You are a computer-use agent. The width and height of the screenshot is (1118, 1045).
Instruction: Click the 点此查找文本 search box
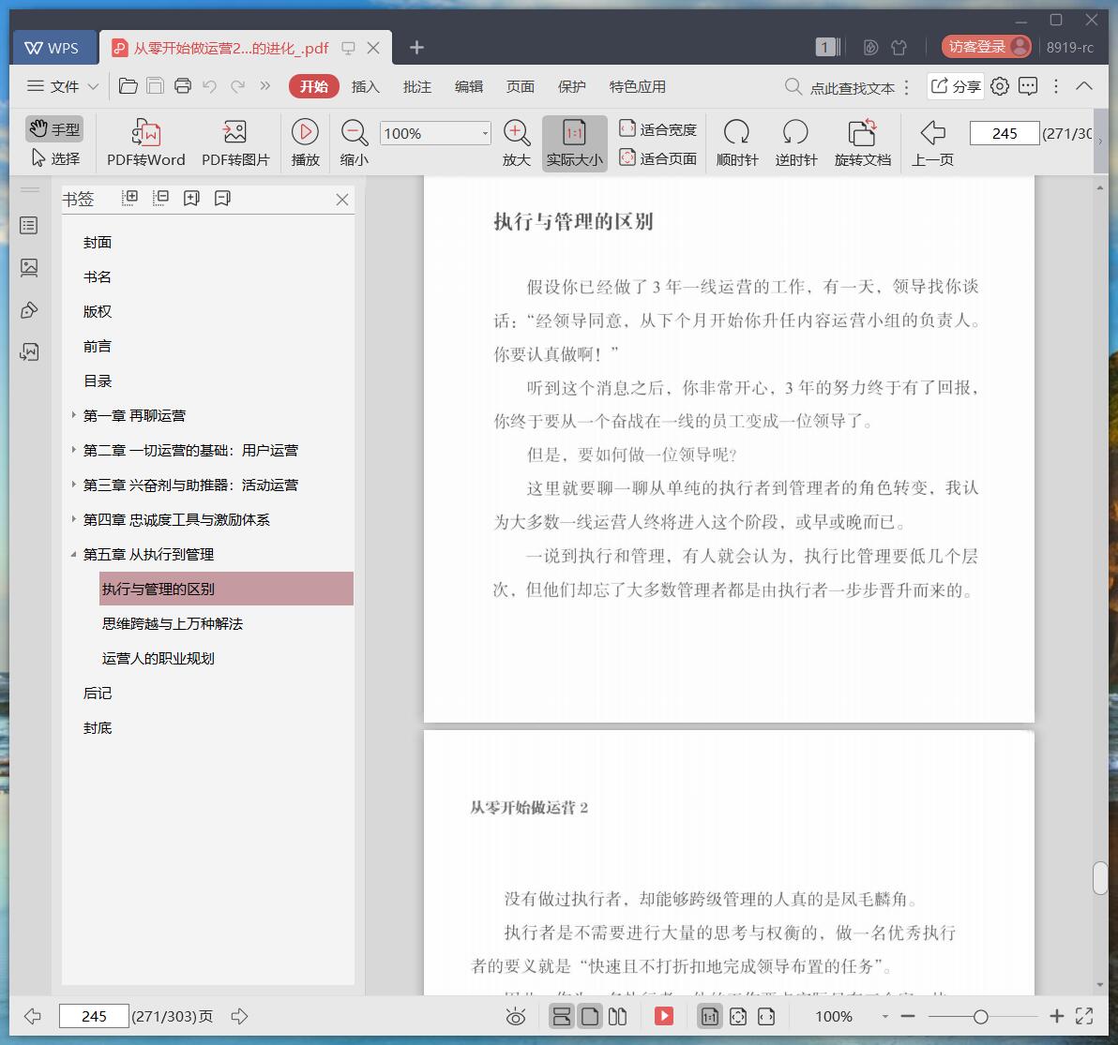pyautogui.click(x=840, y=87)
